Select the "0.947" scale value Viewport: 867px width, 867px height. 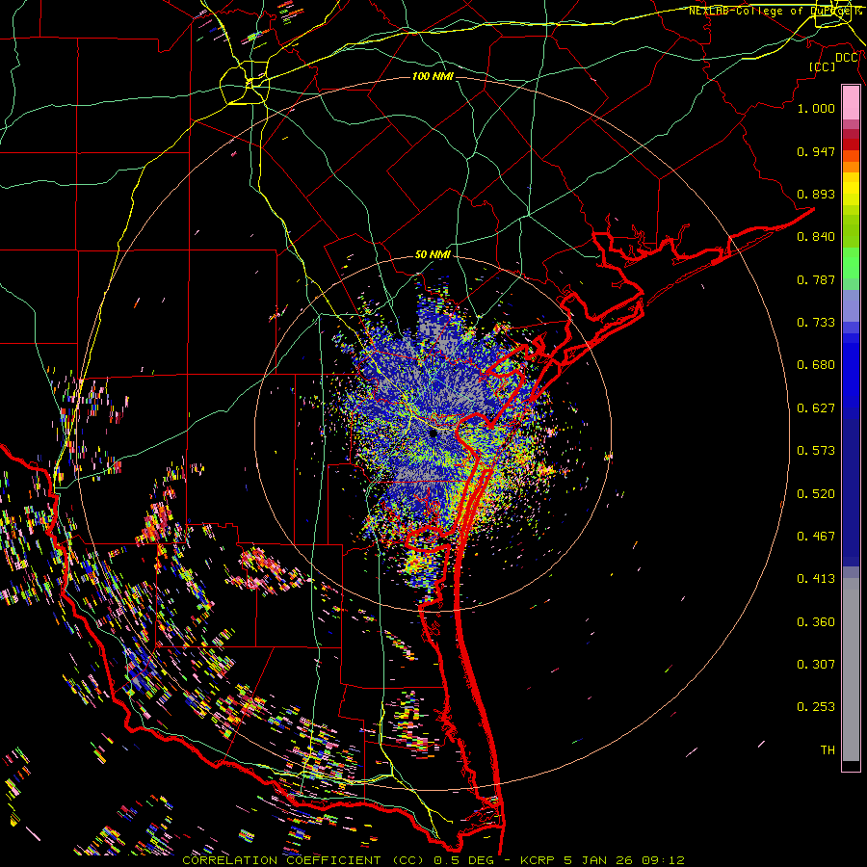point(816,151)
